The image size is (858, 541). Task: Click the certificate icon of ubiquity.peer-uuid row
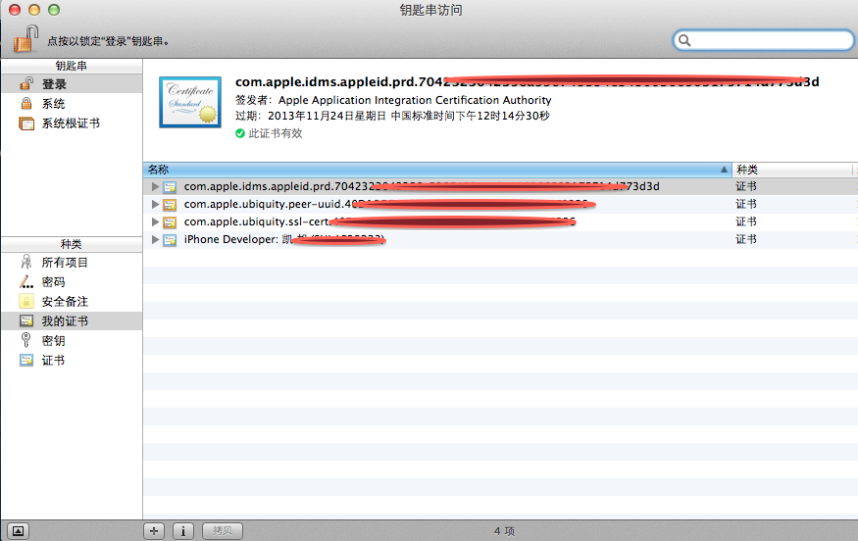[x=170, y=205]
